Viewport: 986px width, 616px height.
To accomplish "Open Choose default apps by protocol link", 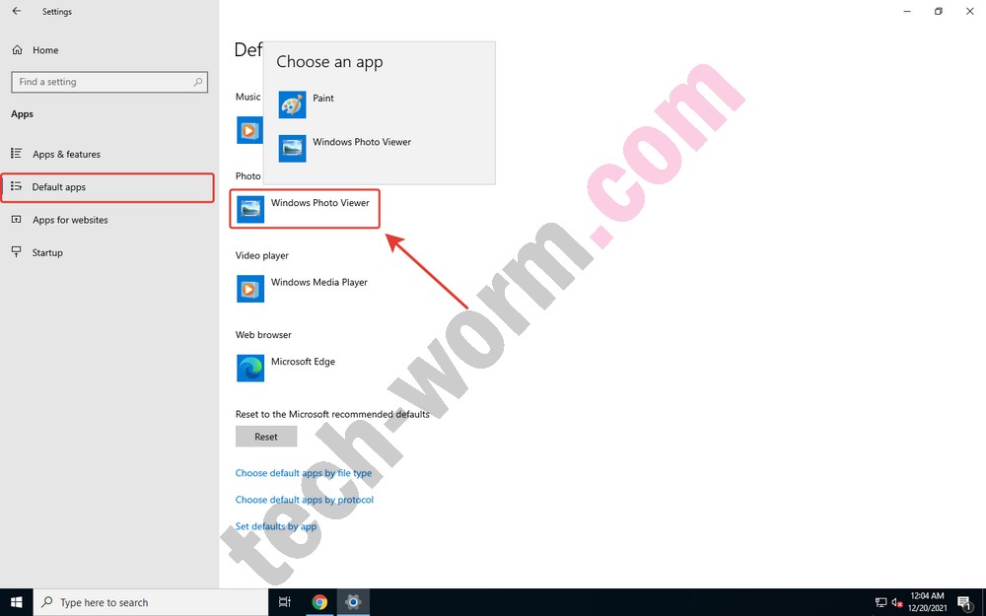I will click(304, 500).
